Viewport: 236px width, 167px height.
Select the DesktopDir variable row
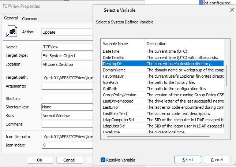pos(162,64)
